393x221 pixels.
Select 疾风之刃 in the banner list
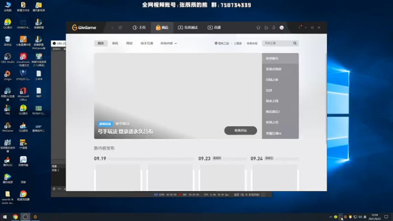280,122
